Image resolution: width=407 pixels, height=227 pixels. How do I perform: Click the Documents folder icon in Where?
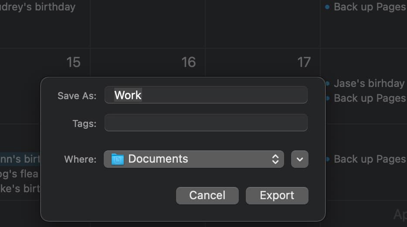[x=118, y=159]
